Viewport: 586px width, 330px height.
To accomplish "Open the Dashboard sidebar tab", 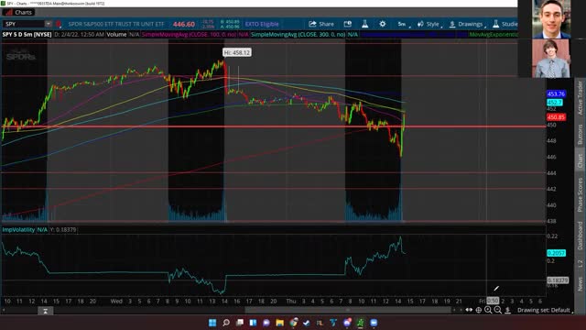I will pos(580,236).
